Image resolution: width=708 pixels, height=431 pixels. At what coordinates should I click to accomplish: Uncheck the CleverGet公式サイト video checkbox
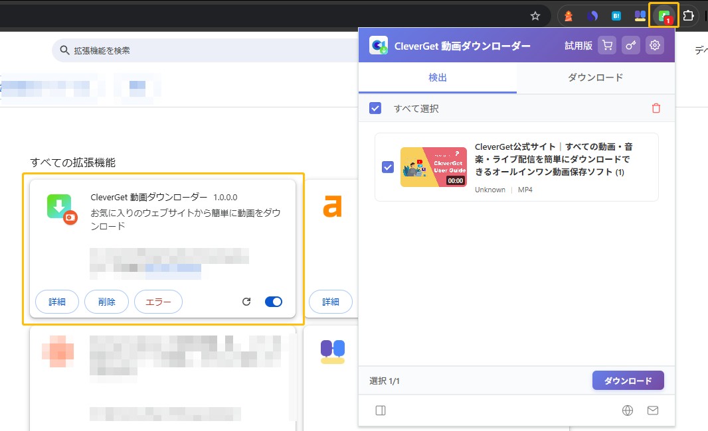pos(388,167)
